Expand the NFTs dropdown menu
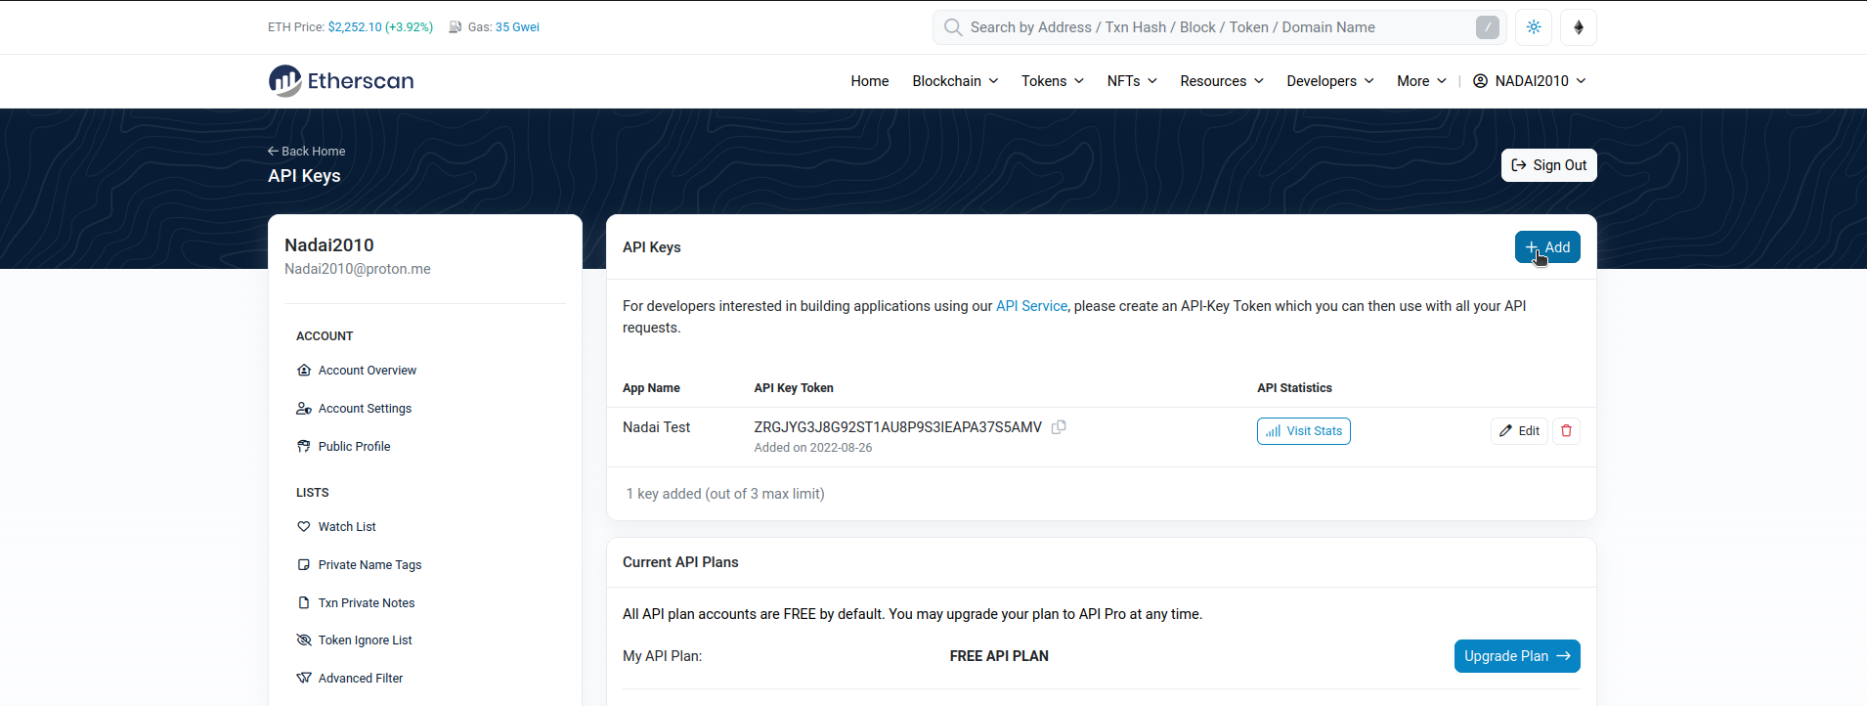This screenshot has width=1867, height=706. point(1132,81)
